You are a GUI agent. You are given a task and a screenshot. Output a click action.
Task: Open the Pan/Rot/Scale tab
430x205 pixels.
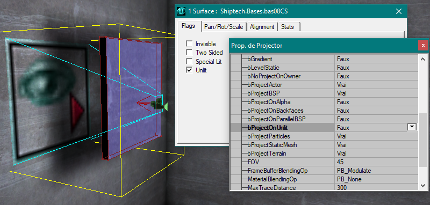click(x=224, y=27)
